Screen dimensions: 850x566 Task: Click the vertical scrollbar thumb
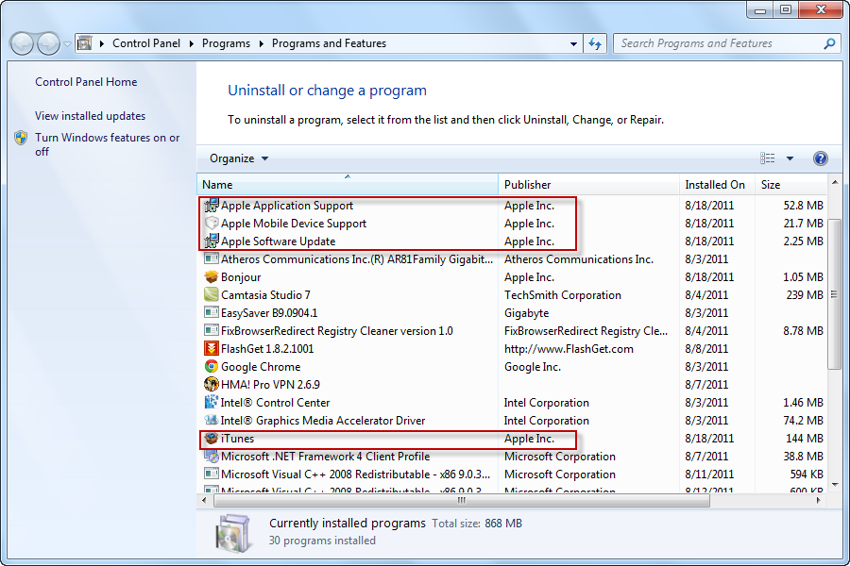coord(834,294)
